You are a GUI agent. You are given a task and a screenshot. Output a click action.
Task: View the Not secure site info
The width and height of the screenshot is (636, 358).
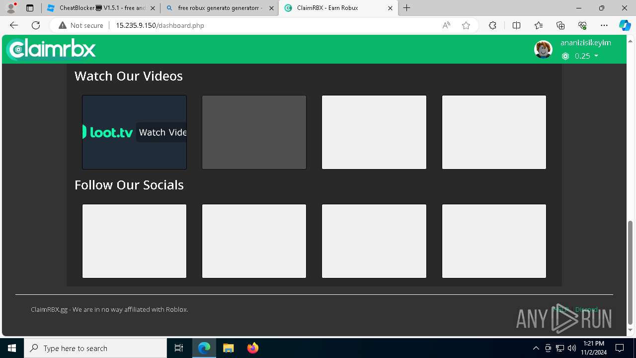[81, 25]
